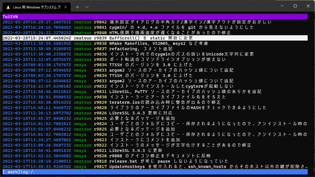Select r9821 LibreSSL 3.4.3 に更新 entry
Viewport: 315px width, 177px height.
click(x=155, y=151)
